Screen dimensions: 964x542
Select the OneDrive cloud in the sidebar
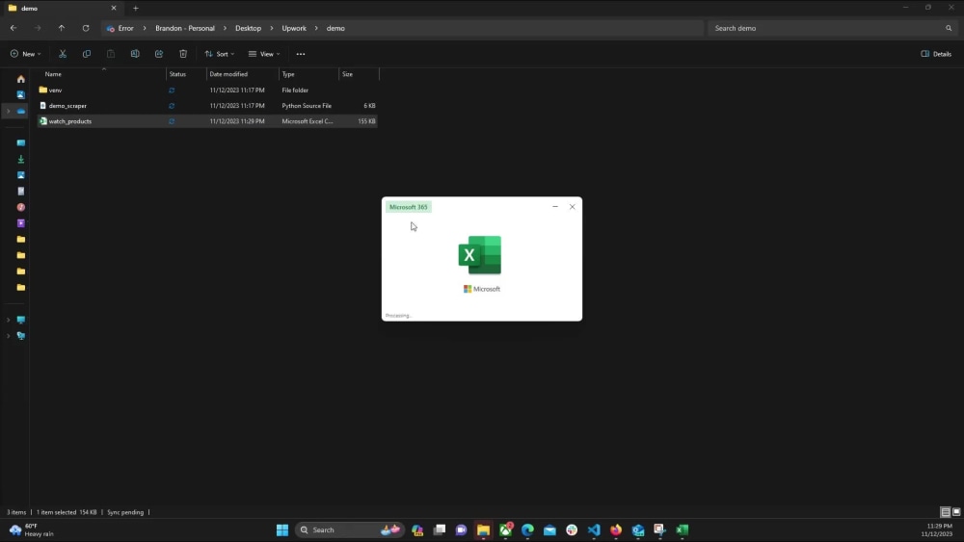click(x=21, y=111)
